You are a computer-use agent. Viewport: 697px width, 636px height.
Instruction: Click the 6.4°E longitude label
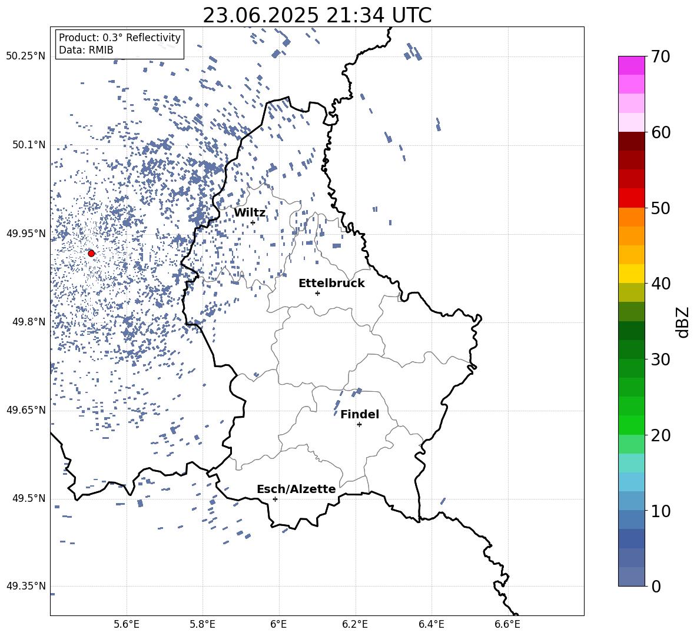coord(431,624)
